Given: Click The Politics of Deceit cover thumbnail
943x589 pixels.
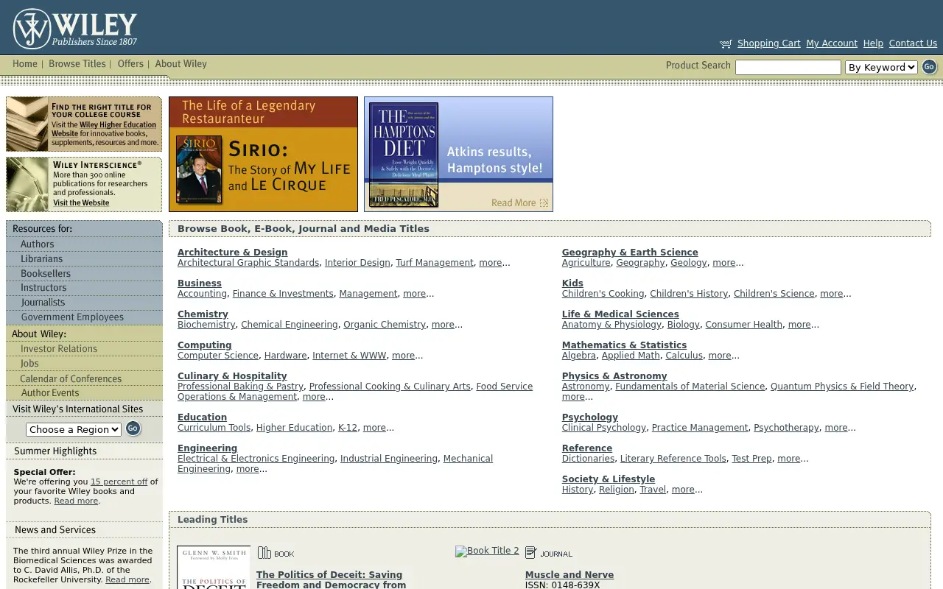Looking at the screenshot, I should (x=214, y=567).
